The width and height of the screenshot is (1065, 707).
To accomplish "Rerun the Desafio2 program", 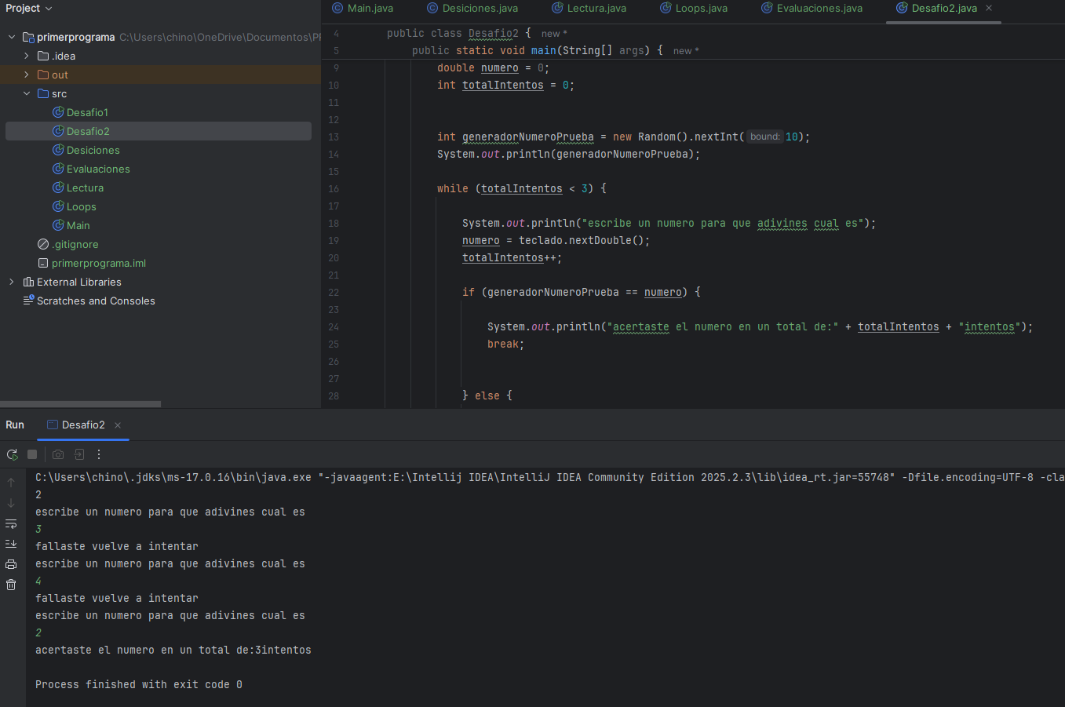I will (12, 454).
